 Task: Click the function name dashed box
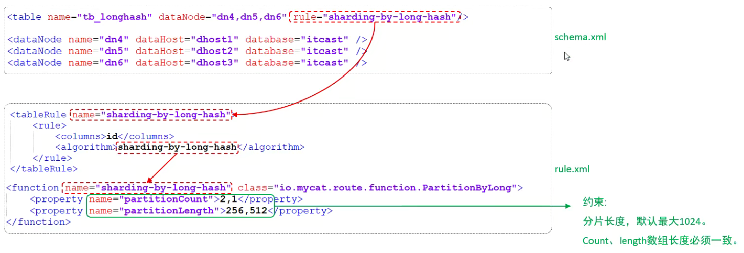147,188
